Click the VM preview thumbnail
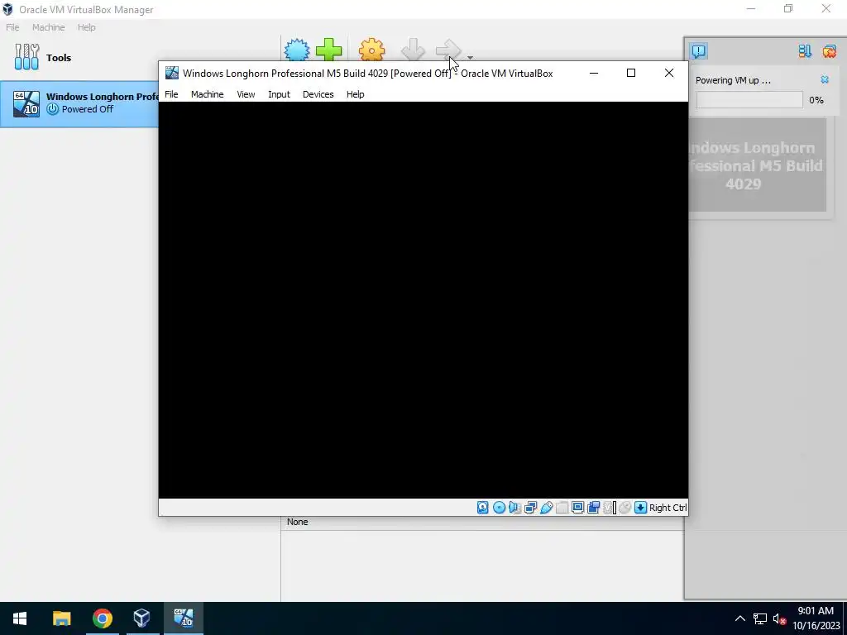Image resolution: width=847 pixels, height=635 pixels. [x=758, y=165]
